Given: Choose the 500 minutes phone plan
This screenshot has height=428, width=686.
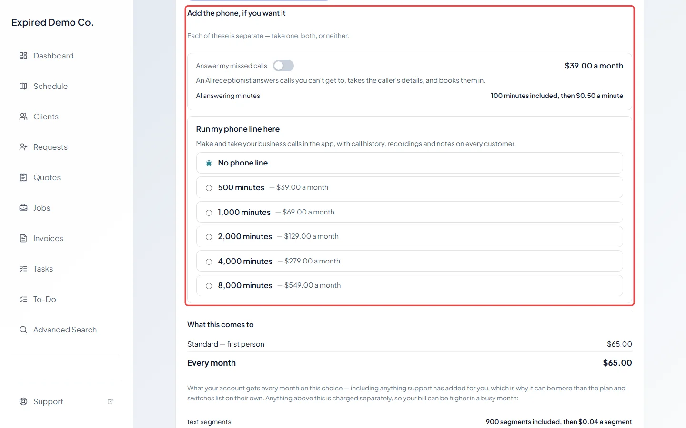Looking at the screenshot, I should pos(409,187).
